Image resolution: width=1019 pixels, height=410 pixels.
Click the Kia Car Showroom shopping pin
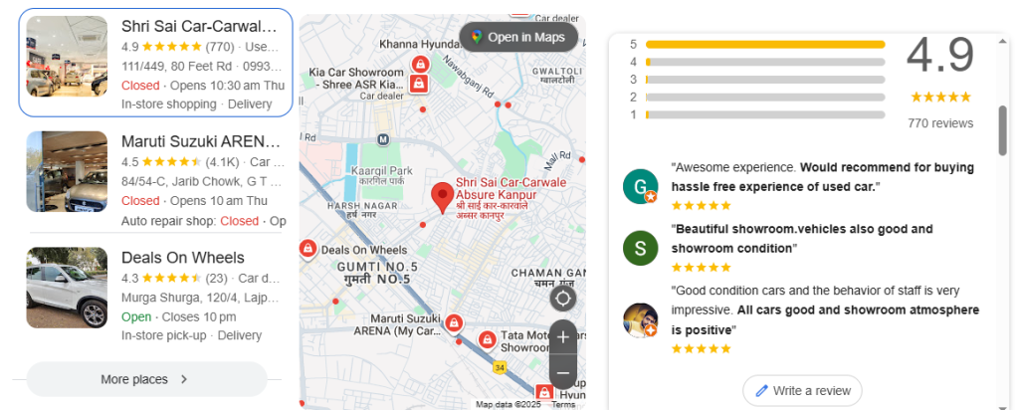419,84
